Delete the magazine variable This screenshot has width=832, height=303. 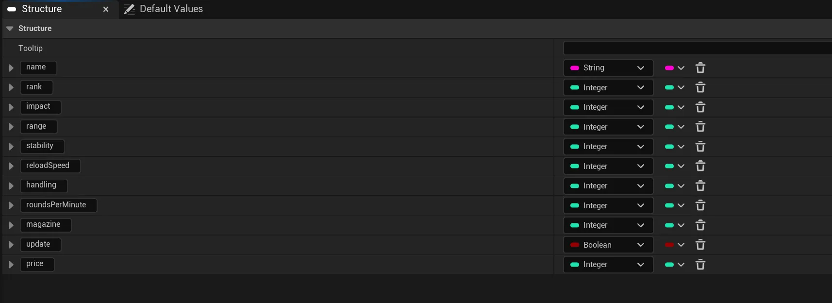tap(700, 225)
